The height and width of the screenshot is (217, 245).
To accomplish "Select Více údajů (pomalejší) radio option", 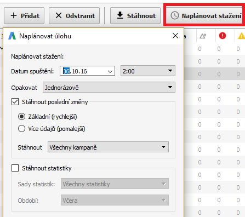I will pyautogui.click(x=21, y=129).
